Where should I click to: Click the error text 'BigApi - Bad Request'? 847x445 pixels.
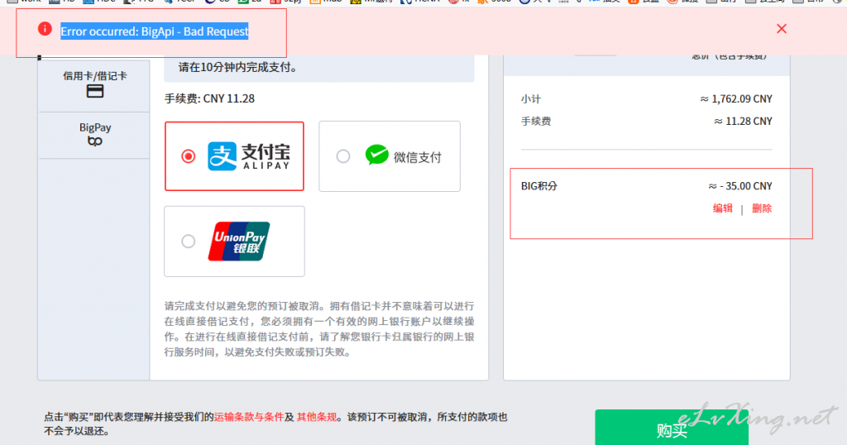195,31
